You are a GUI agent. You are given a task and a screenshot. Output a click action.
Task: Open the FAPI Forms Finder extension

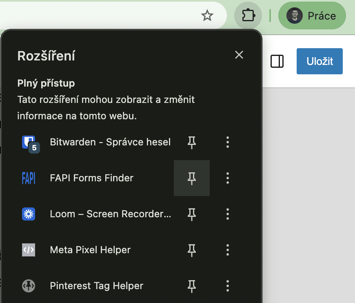[x=91, y=178]
